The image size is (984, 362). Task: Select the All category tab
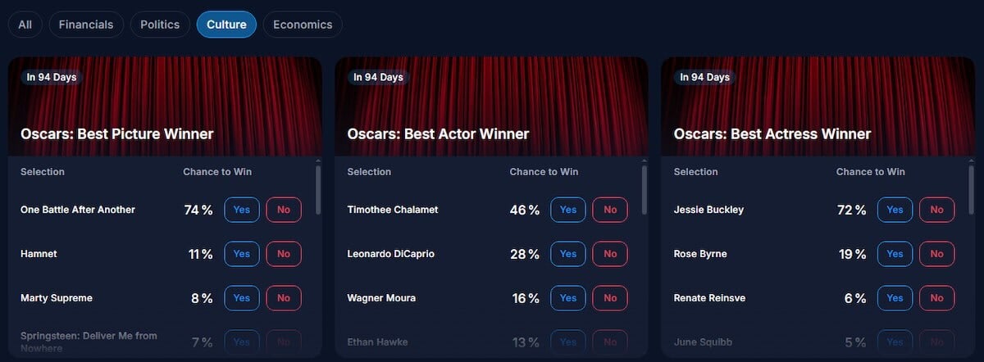[25, 25]
